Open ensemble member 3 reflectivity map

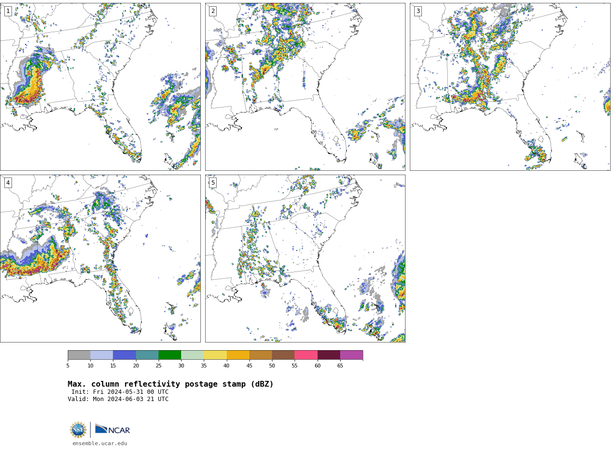pyautogui.click(x=510, y=87)
